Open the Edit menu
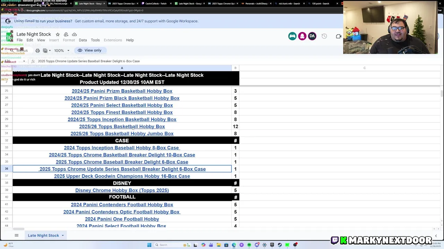 pos(30,40)
